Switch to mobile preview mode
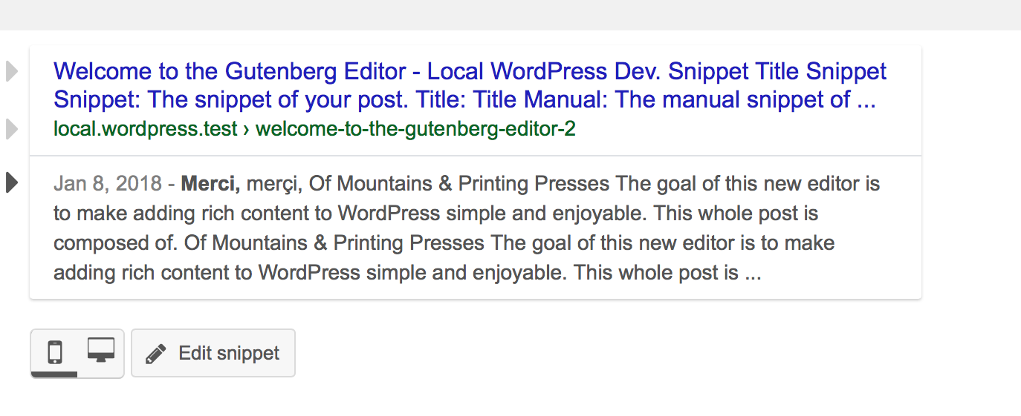This screenshot has width=1021, height=416. (x=54, y=353)
